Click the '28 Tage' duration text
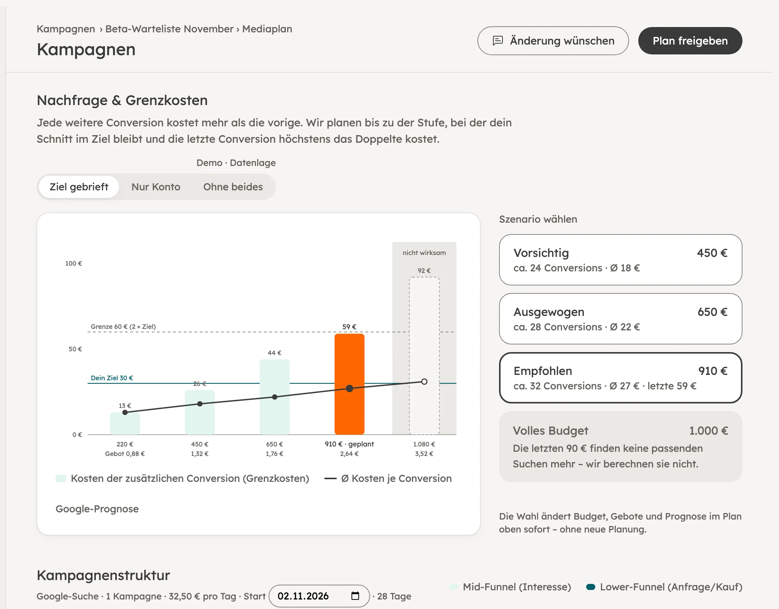This screenshot has height=609, width=779. click(x=394, y=596)
